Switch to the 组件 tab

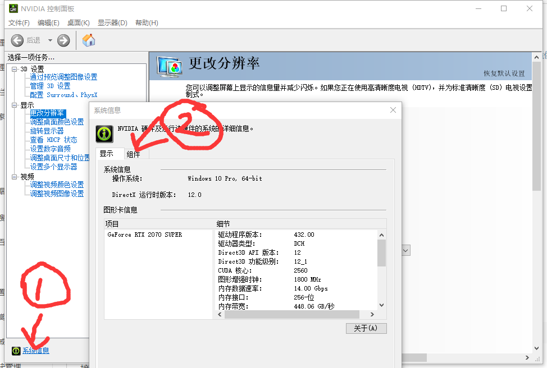tap(134, 153)
